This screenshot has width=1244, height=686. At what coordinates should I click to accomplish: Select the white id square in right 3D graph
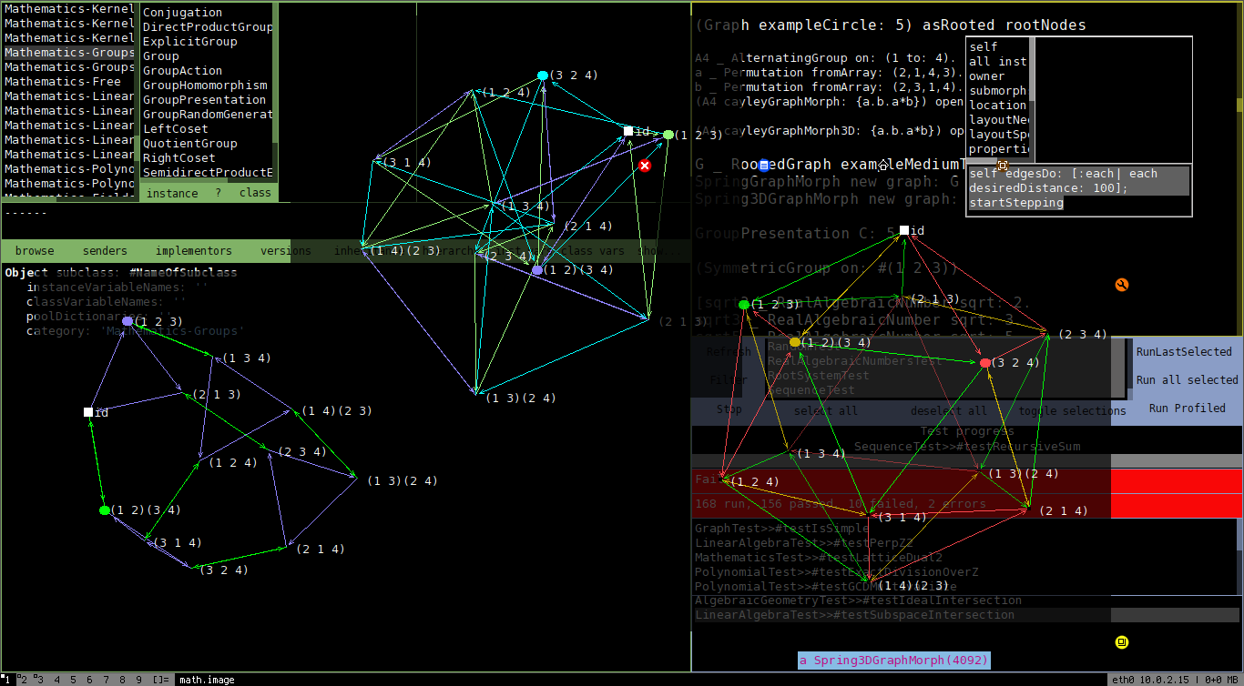pos(904,230)
